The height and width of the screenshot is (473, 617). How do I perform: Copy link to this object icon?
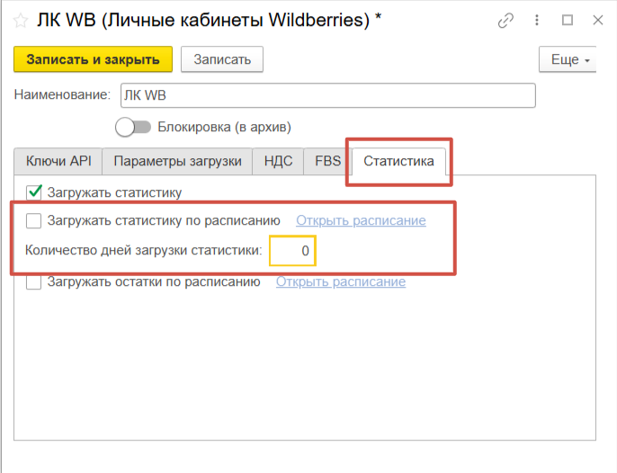506,21
